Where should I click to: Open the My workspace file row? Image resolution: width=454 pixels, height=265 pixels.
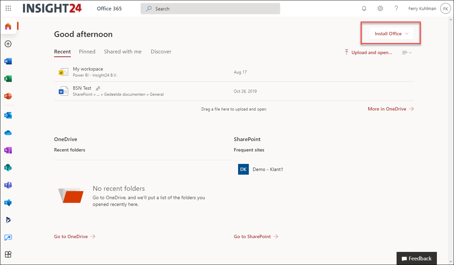(x=234, y=72)
